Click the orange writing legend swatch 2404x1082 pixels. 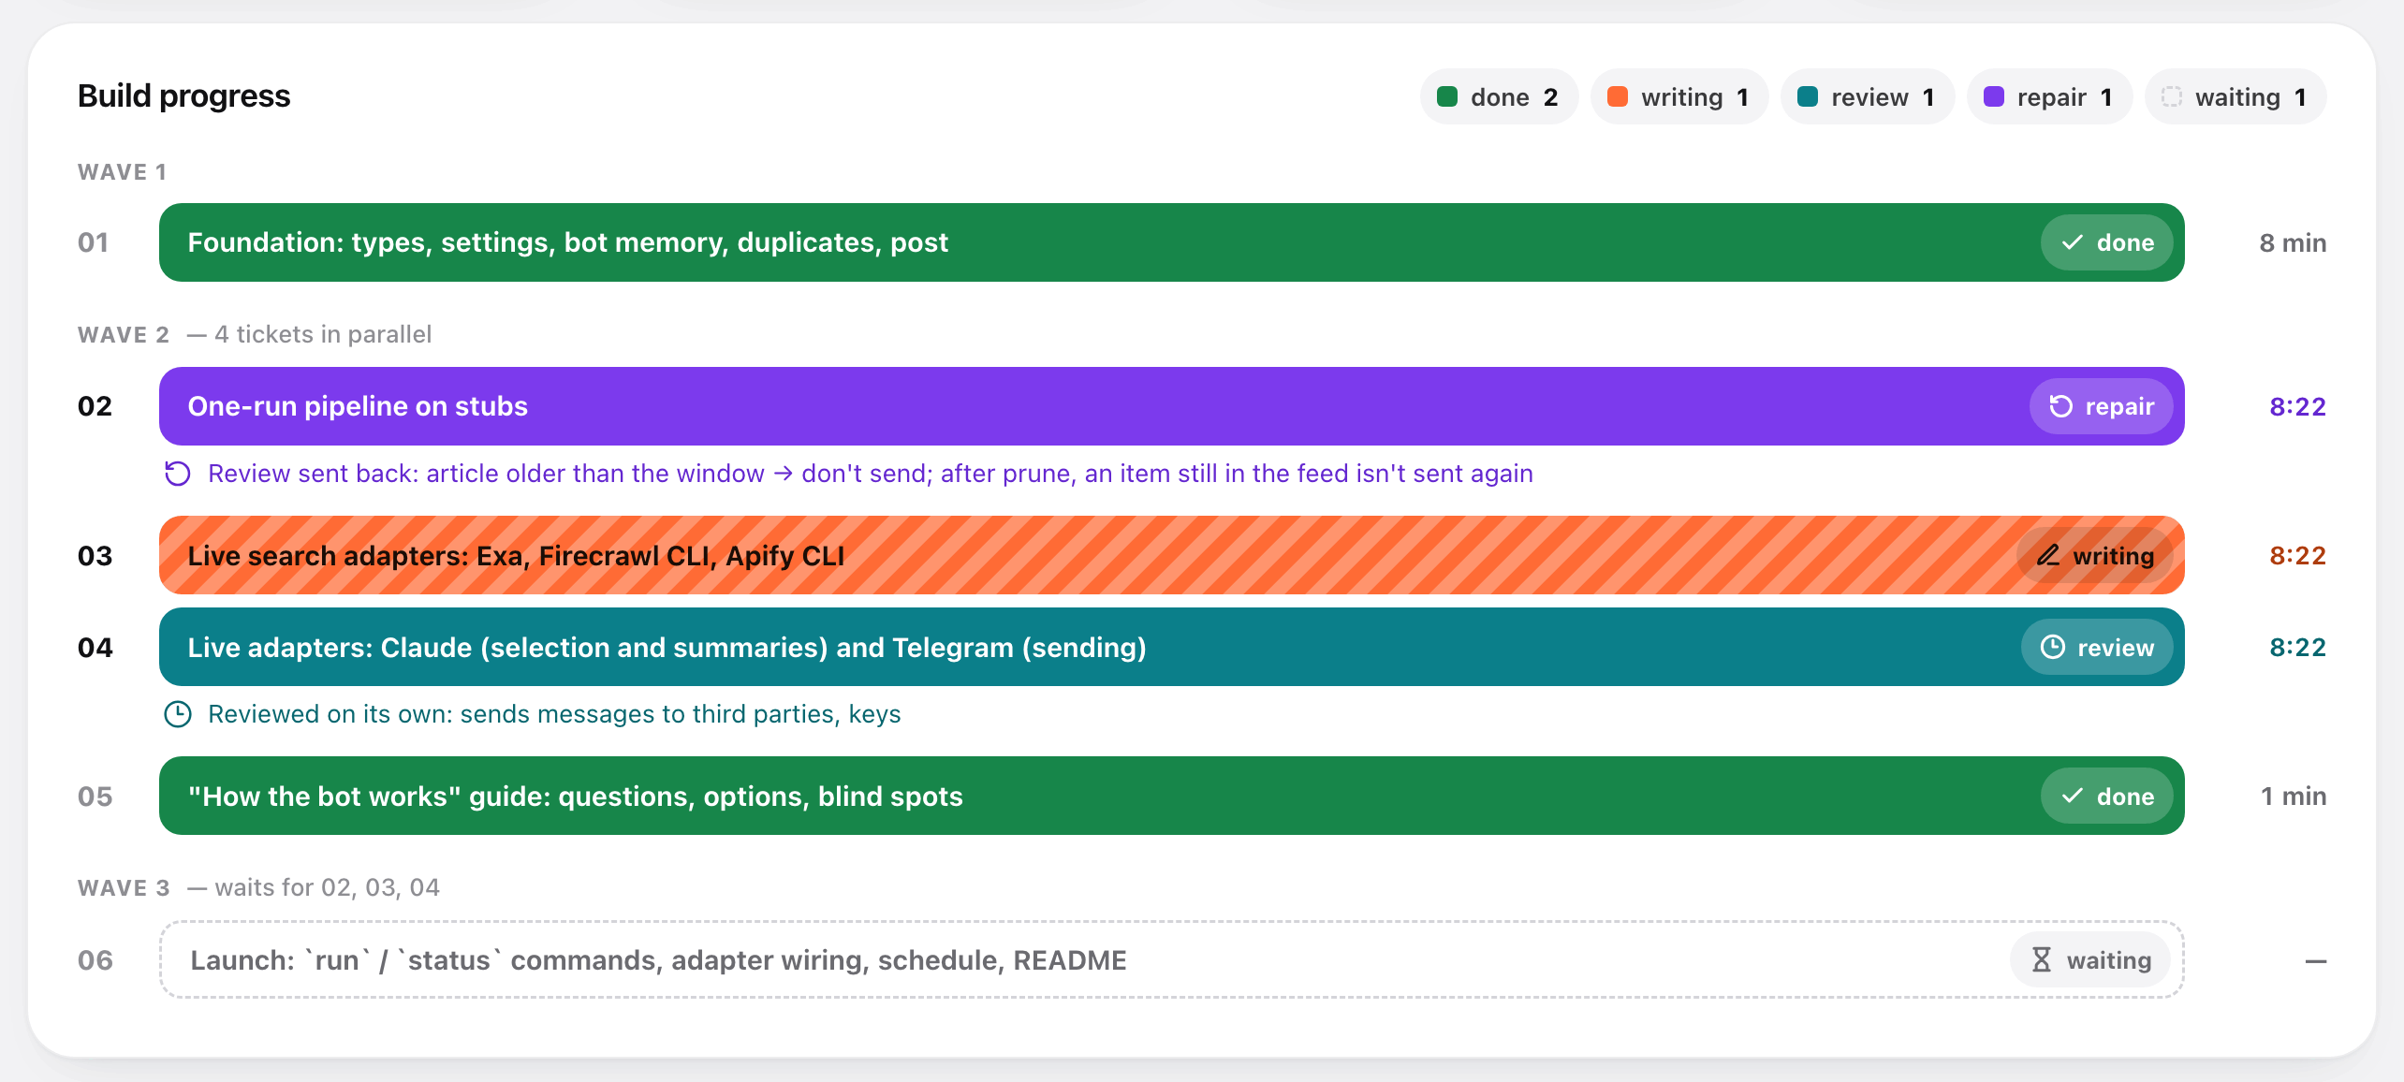click(x=1618, y=96)
